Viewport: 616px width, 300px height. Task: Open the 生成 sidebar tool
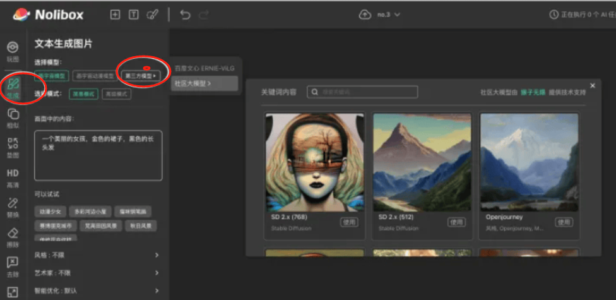(13, 88)
